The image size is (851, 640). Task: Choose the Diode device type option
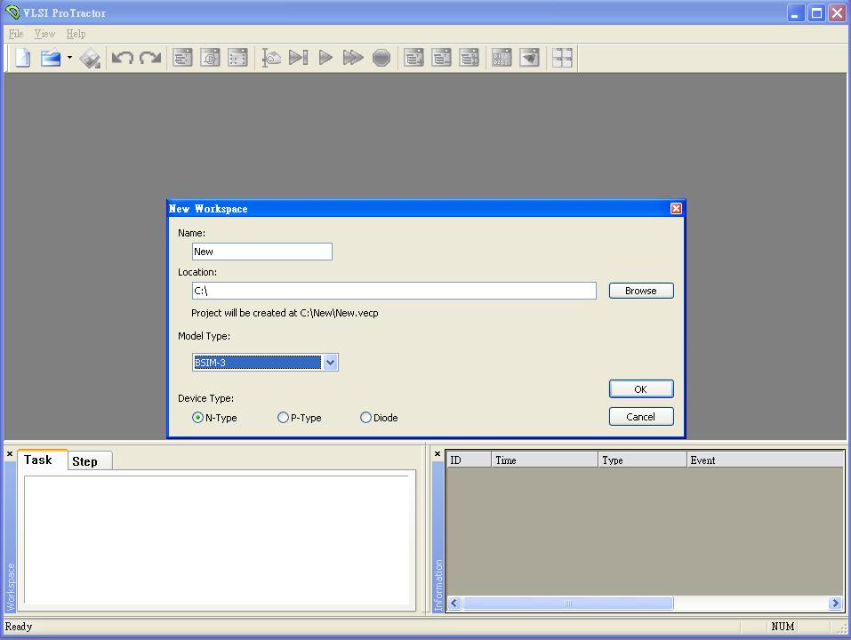(x=365, y=418)
